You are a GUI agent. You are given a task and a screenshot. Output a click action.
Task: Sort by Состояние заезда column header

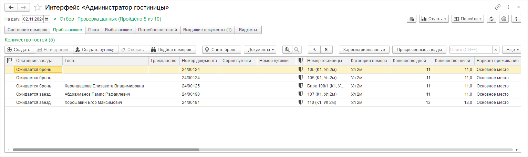tap(38, 61)
